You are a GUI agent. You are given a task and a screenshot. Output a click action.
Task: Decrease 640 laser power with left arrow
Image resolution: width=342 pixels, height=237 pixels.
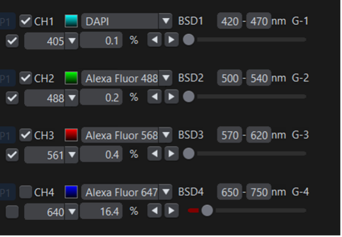[155, 211]
